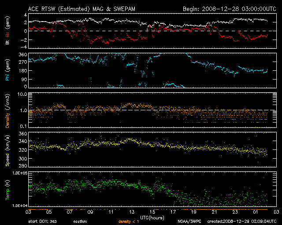
Task: Click the green 'Temp (K)' axis label
Action: (7, 190)
